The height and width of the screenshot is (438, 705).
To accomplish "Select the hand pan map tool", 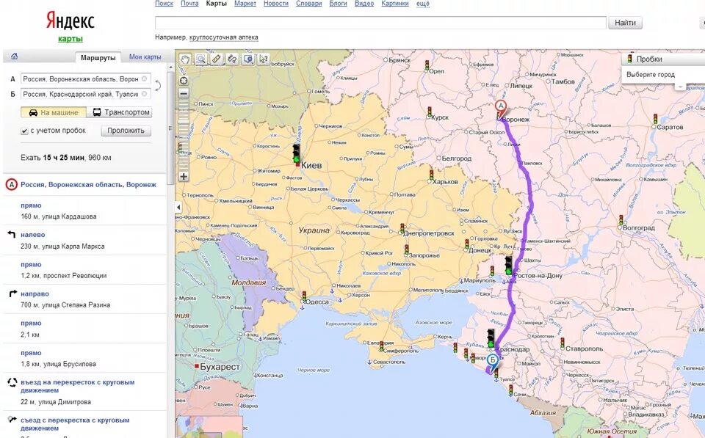I will (186, 59).
